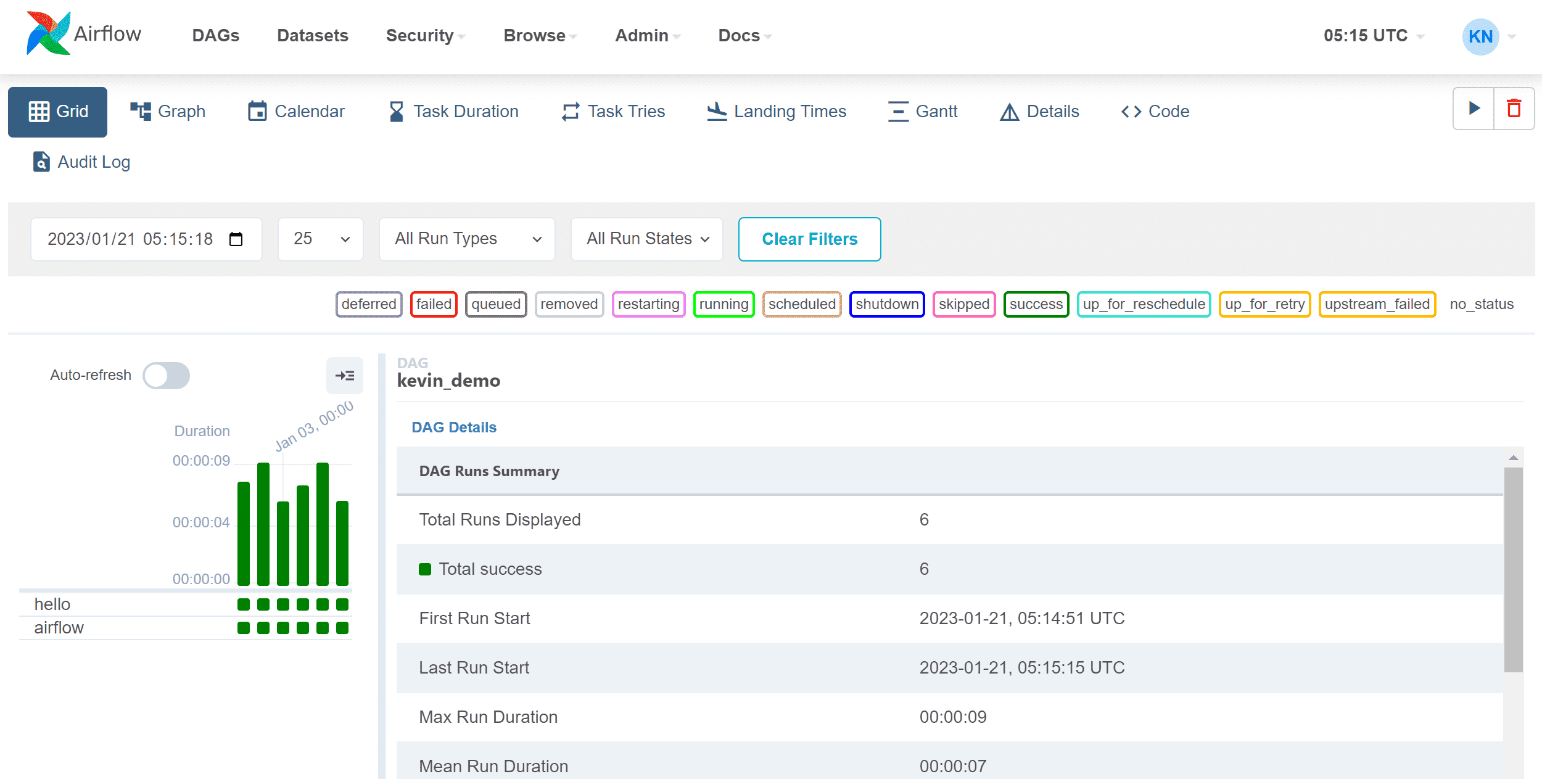Click the skipped status legend

tap(964, 304)
